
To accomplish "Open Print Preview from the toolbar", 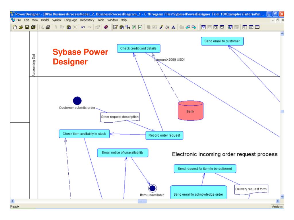I will point(42,27).
